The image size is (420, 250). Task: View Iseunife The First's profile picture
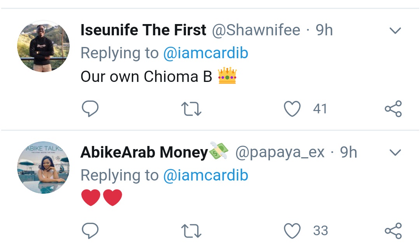click(43, 46)
